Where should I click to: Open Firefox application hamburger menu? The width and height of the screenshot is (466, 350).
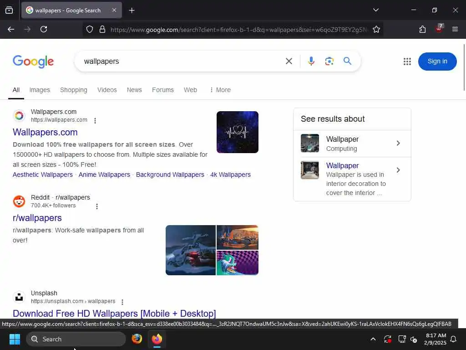[455, 29]
